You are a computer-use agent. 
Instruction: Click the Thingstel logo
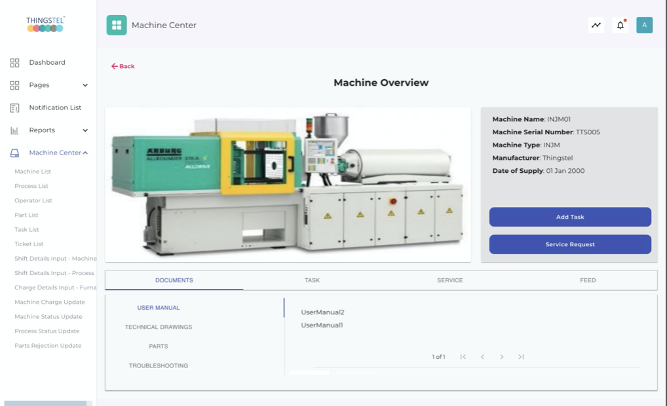pos(45,24)
